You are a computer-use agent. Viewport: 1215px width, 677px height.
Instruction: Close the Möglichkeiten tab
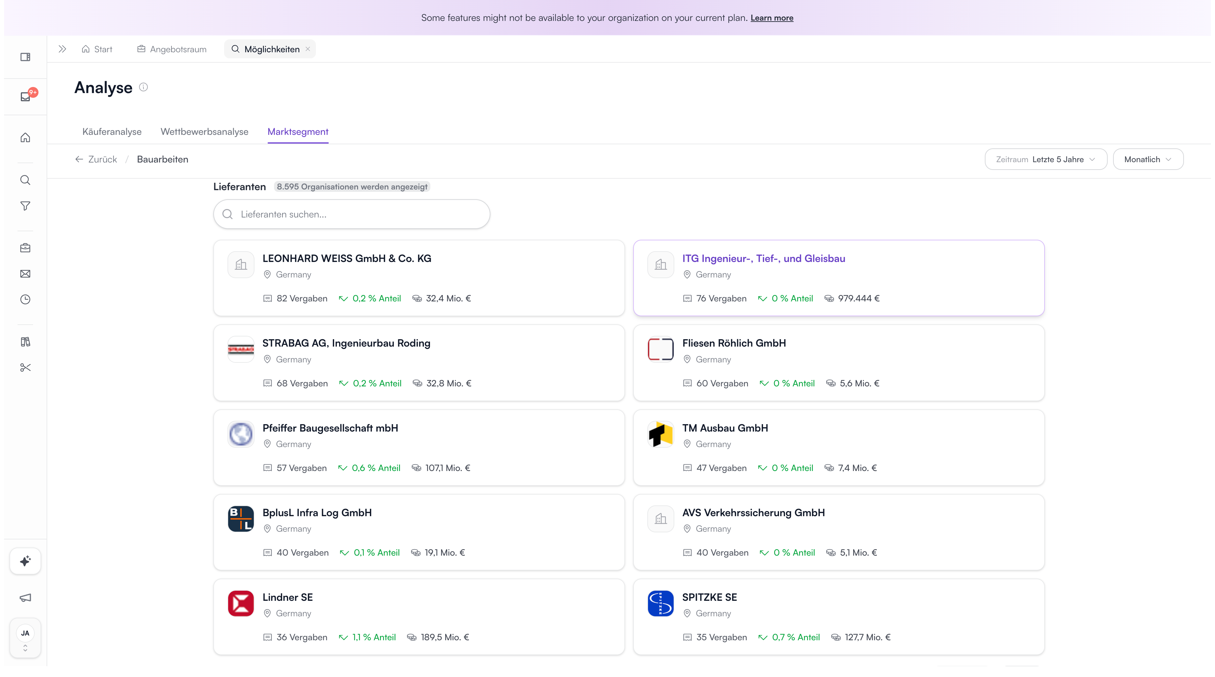tap(307, 49)
